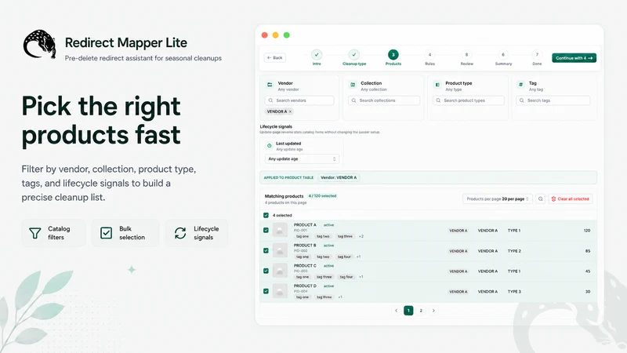Click the Bulk selection checkmark icon
This screenshot has height=353, width=627.
pyautogui.click(x=106, y=233)
